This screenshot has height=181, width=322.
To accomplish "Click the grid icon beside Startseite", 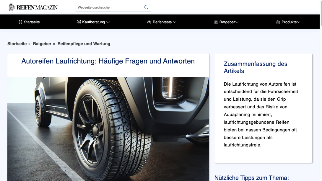I will tap(20, 22).
